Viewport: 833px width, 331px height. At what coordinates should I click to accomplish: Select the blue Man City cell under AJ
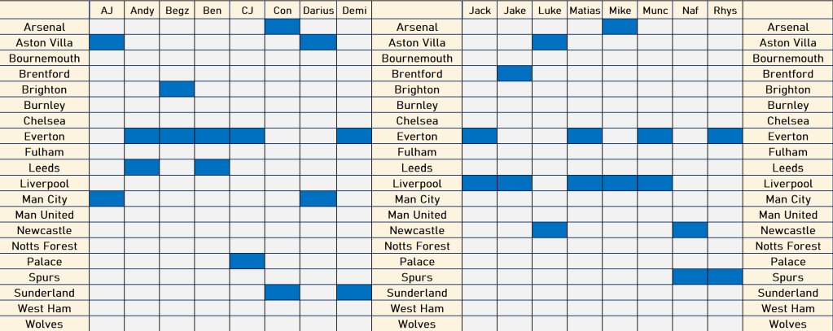pos(107,199)
